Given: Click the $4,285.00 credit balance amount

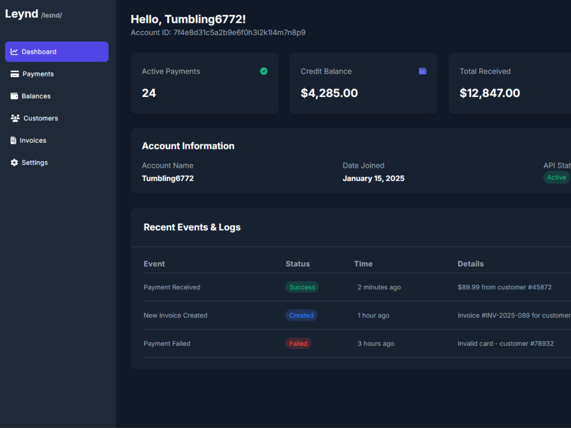Looking at the screenshot, I should [x=329, y=93].
